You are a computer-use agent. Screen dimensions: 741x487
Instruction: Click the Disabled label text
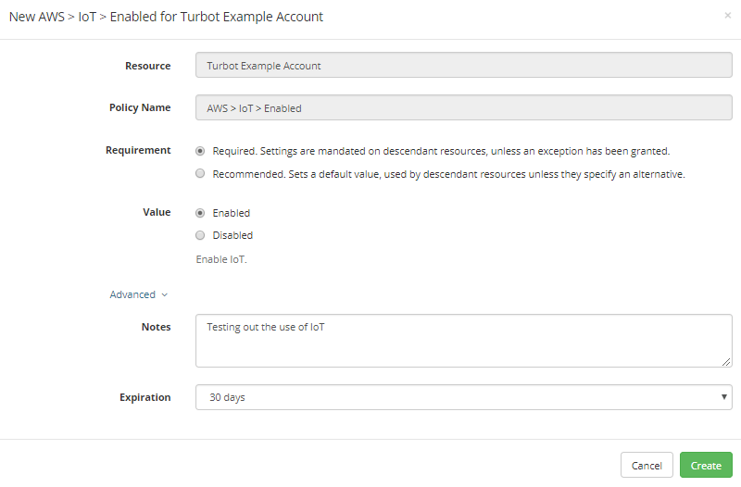tap(232, 235)
